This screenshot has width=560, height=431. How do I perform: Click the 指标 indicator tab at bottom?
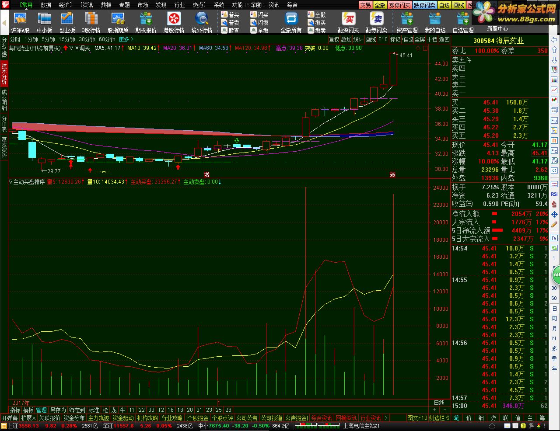(x=15, y=410)
